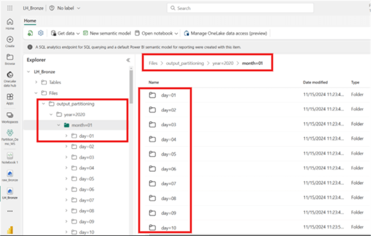The image size is (371, 236).
Task: Expand the Tables tree node
Action: coord(36,82)
